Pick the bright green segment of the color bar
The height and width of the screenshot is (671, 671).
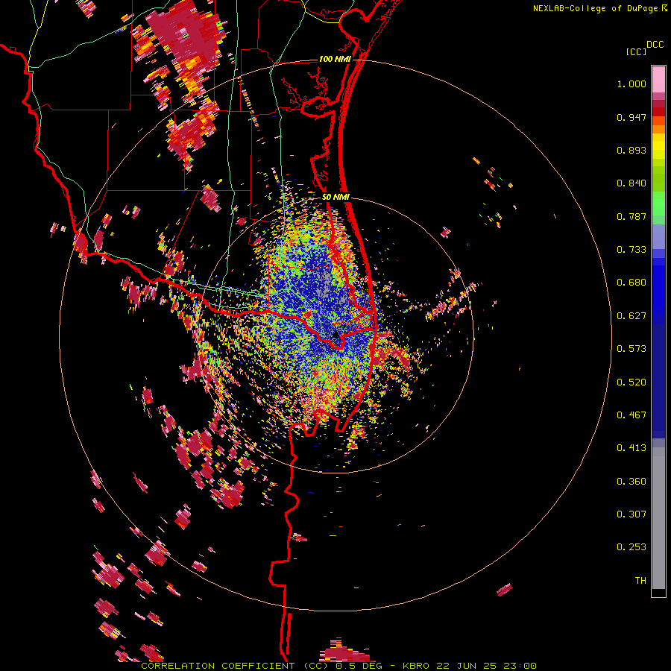(658, 204)
